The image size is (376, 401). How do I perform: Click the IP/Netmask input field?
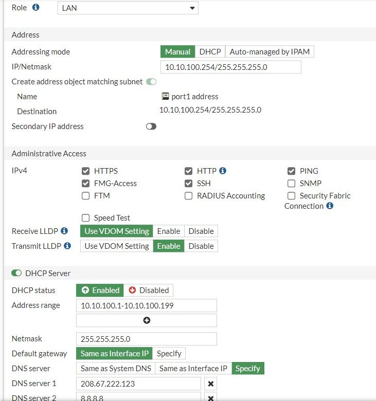coord(230,67)
